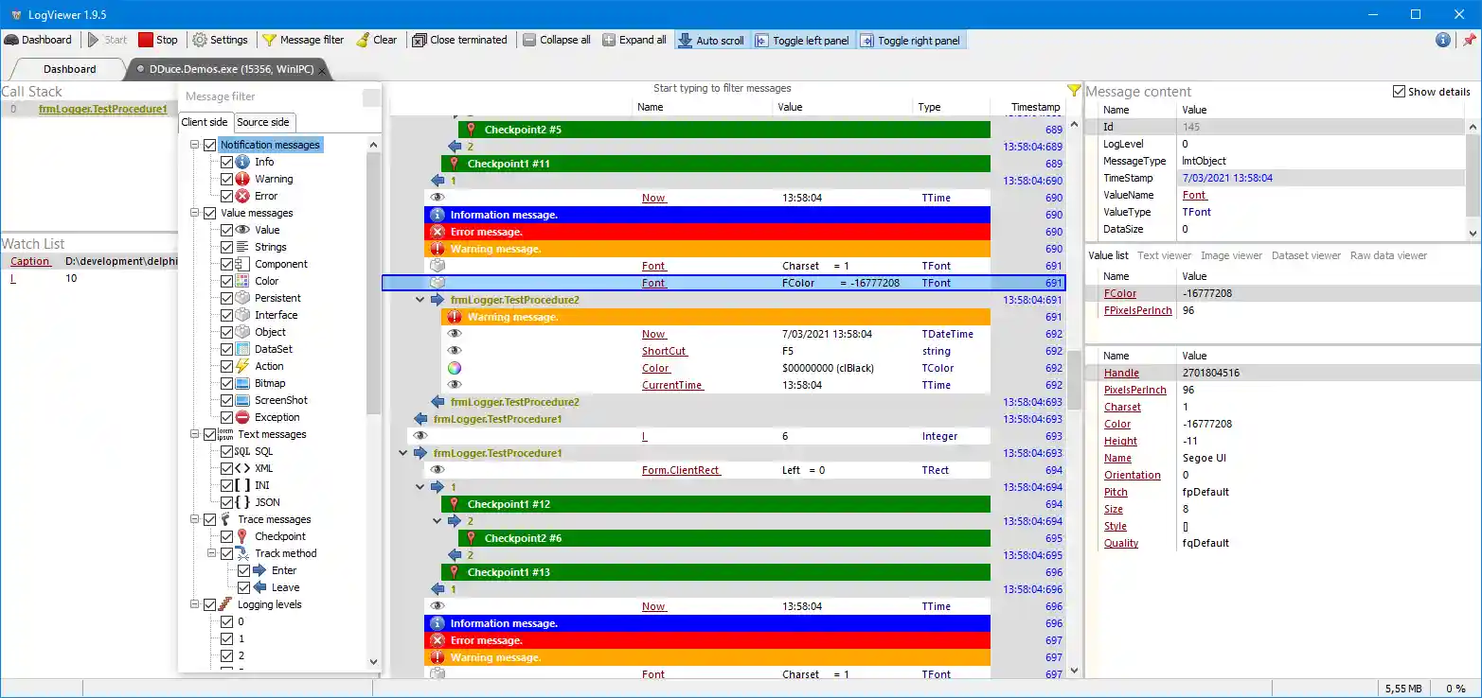Collapse the Notification messages filter group

click(x=194, y=145)
